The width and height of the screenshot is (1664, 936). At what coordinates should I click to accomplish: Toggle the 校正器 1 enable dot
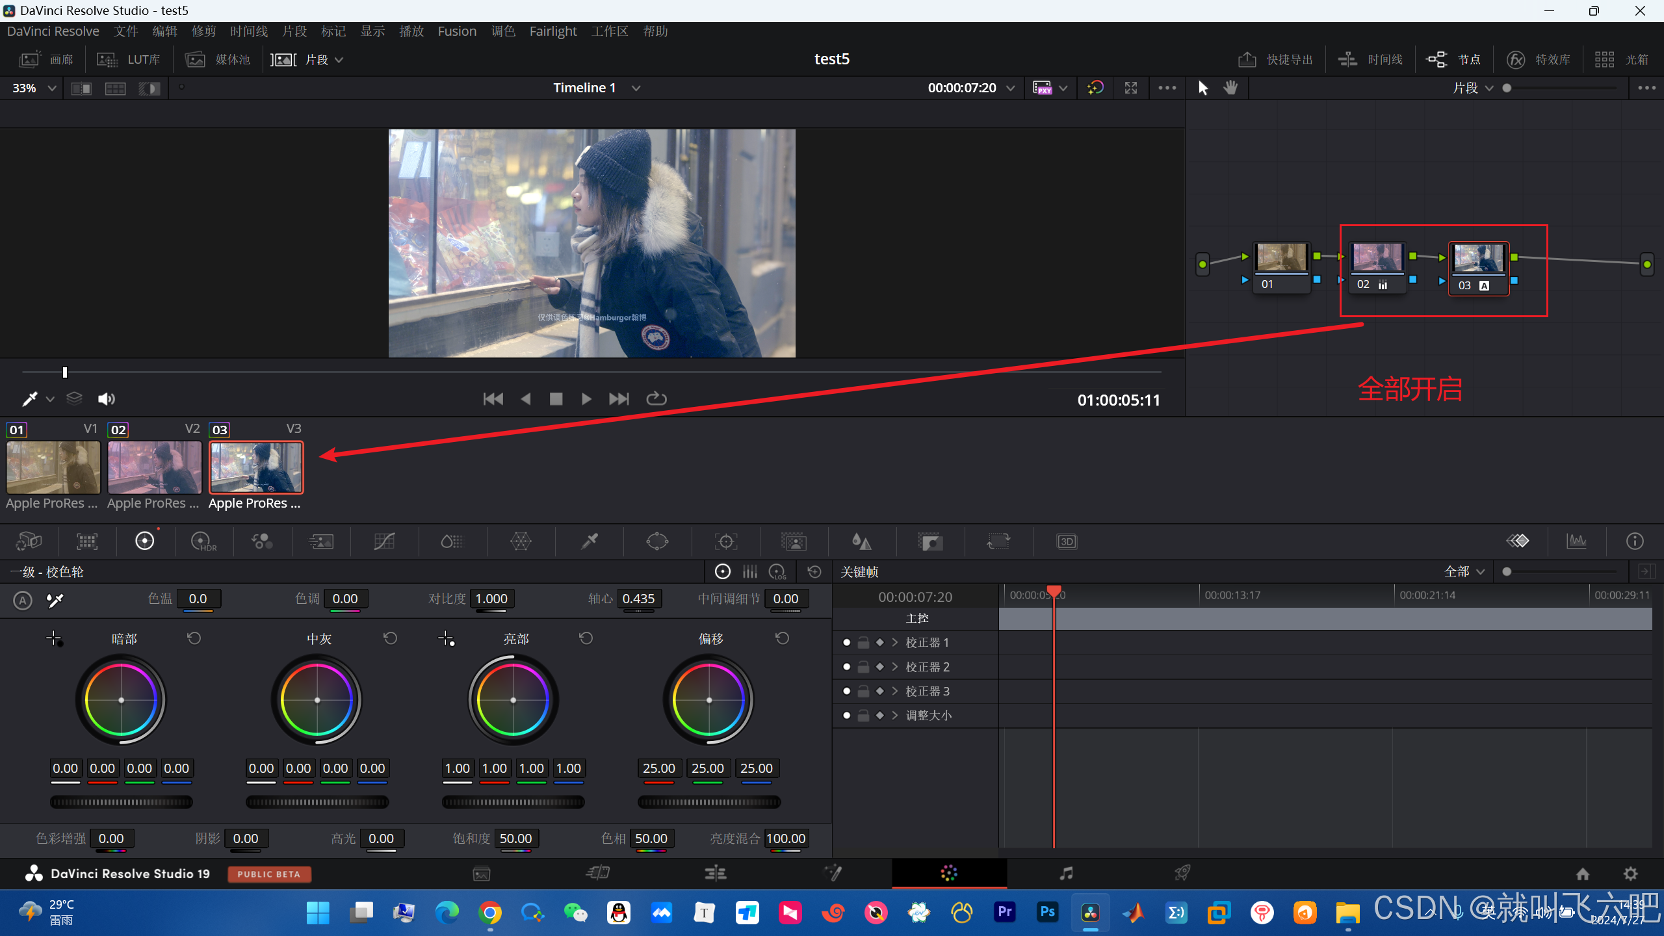pos(846,642)
